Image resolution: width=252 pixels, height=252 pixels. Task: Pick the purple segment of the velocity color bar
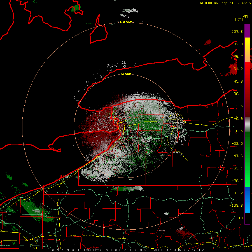[247, 31]
